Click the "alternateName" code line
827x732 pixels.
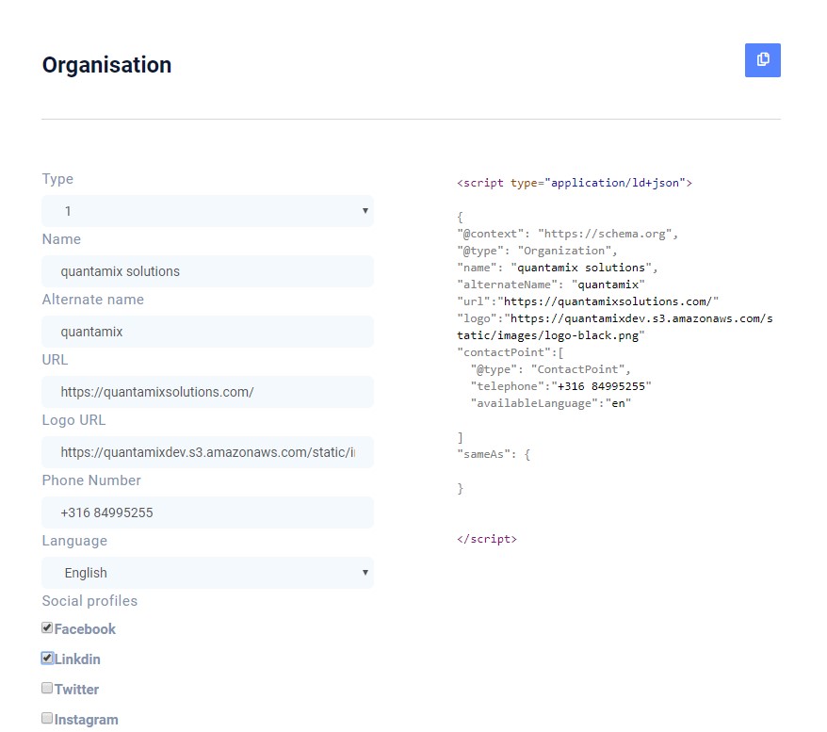coord(551,285)
